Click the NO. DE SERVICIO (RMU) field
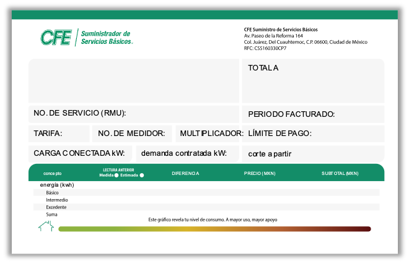The width and height of the screenshot is (409, 264). (x=133, y=114)
